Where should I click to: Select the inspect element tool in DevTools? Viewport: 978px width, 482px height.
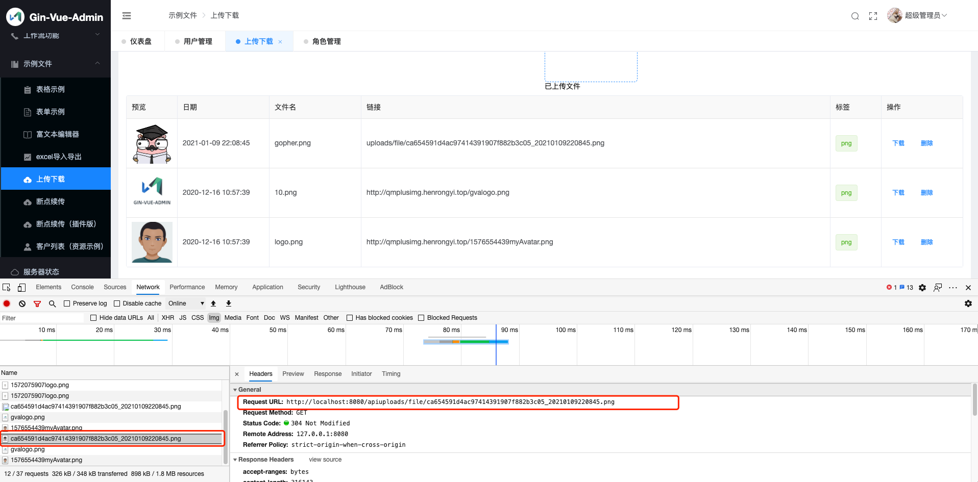(6, 287)
